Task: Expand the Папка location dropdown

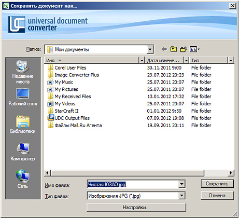Action: click(150, 49)
